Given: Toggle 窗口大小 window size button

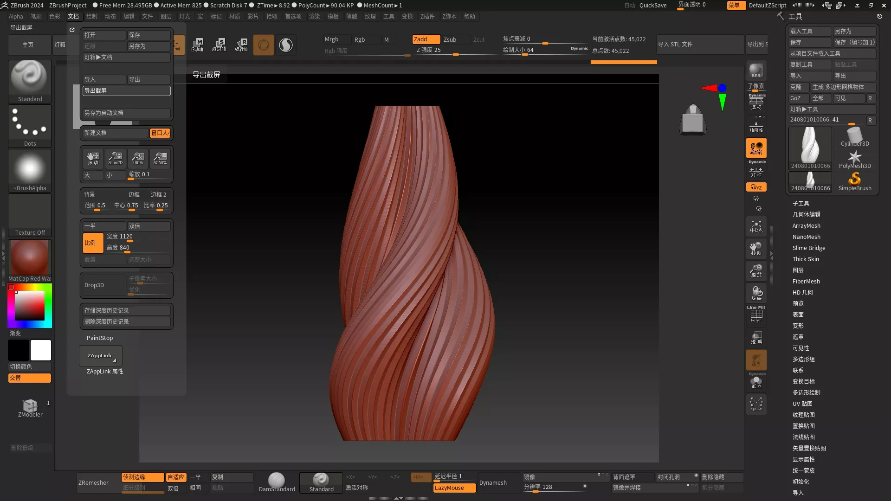Looking at the screenshot, I should tap(161, 133).
